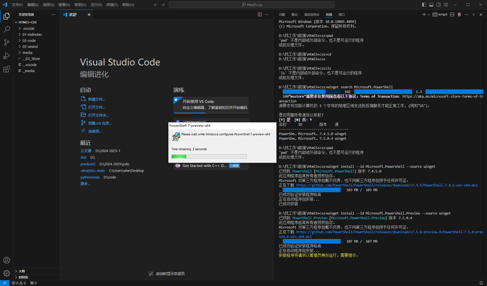Click the remote window status bar icon

coord(5,283)
